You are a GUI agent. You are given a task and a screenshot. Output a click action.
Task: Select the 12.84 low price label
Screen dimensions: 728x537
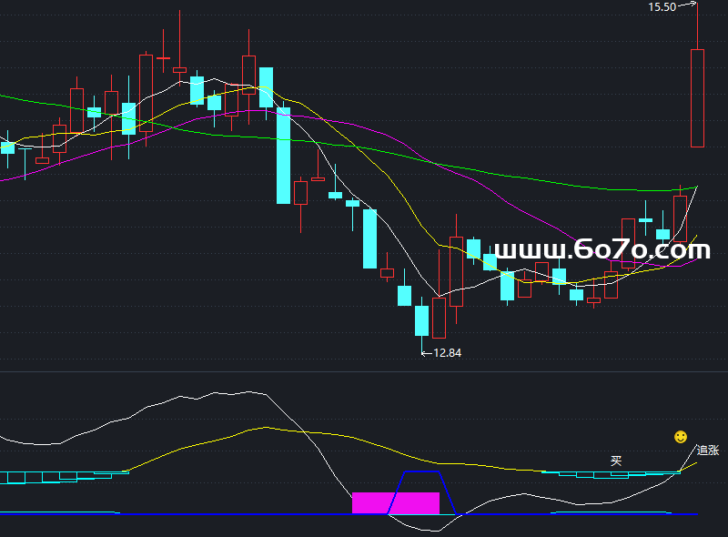click(447, 352)
